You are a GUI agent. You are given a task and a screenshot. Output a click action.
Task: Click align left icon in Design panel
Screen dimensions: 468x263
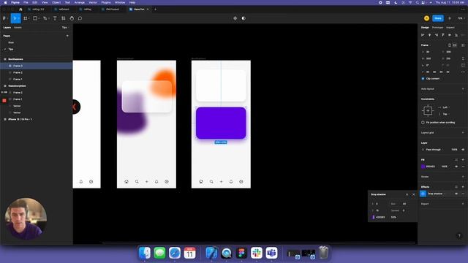coord(423,35)
